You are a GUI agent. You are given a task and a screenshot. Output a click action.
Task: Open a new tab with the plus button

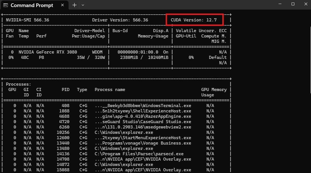tap(74, 5)
